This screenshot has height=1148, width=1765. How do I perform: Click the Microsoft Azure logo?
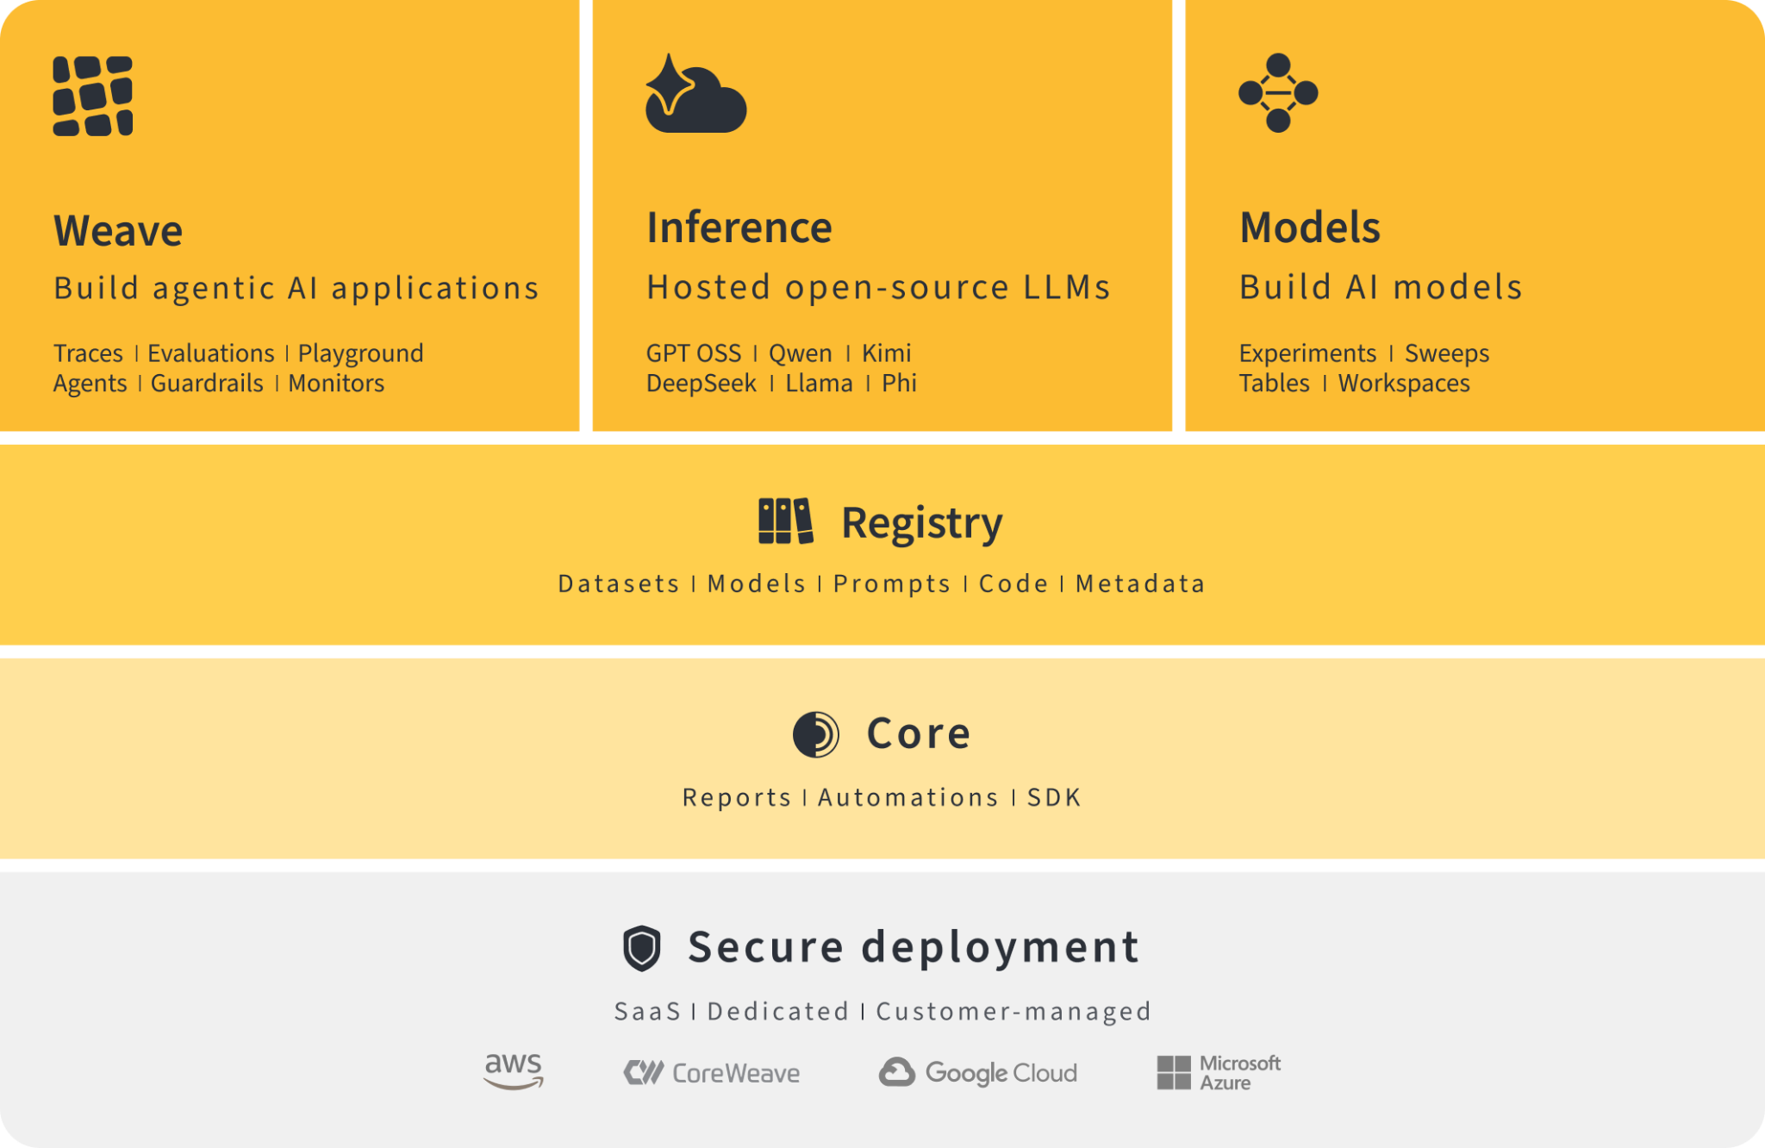(x=1219, y=1073)
